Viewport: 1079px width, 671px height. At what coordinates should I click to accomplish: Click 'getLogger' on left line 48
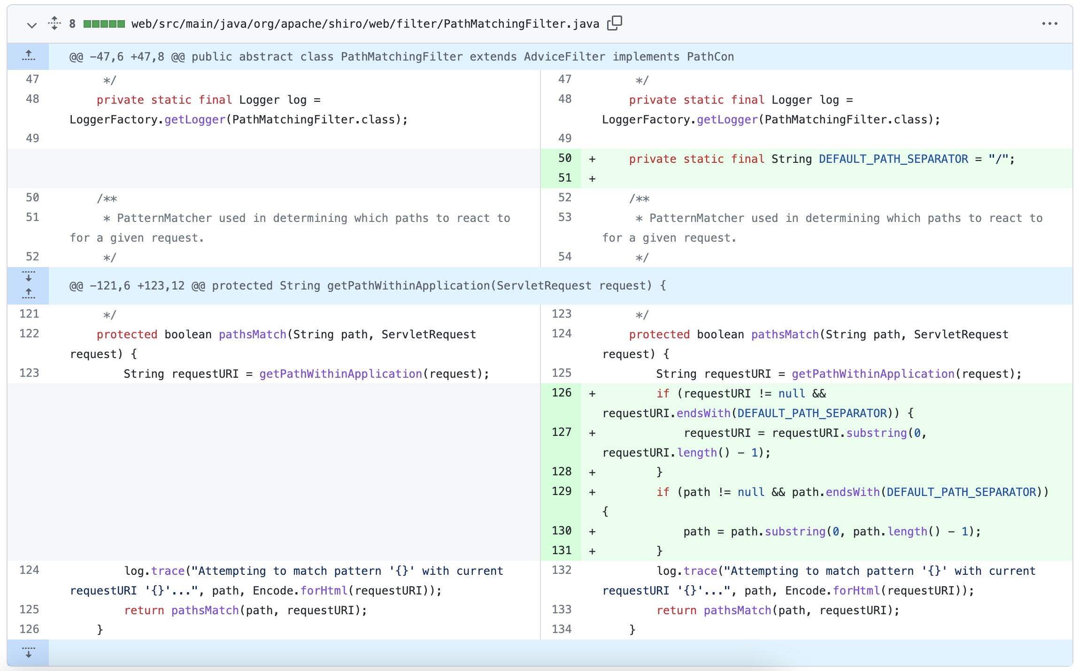(x=195, y=120)
